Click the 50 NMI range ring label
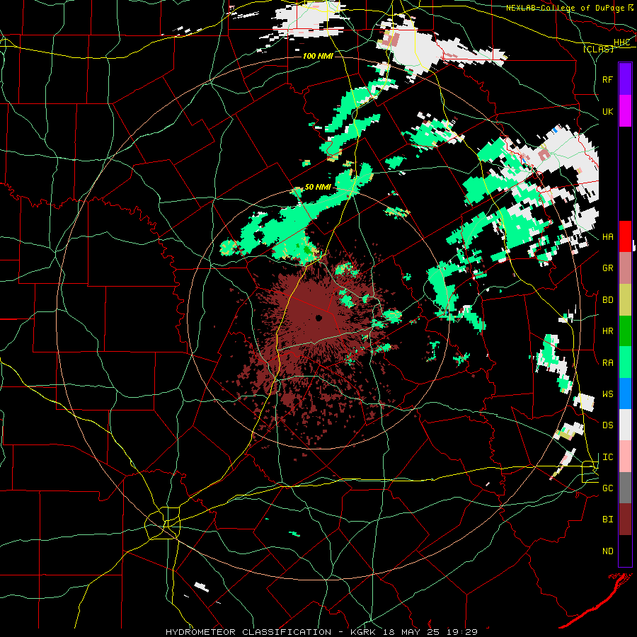The height and width of the screenshot is (637, 637). (x=318, y=187)
